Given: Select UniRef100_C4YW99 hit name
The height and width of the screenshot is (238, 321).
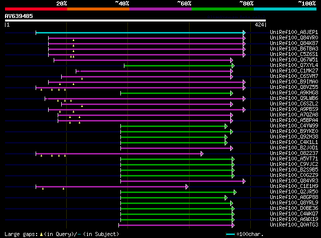Looking at the screenshot, I should tap(294, 125).
